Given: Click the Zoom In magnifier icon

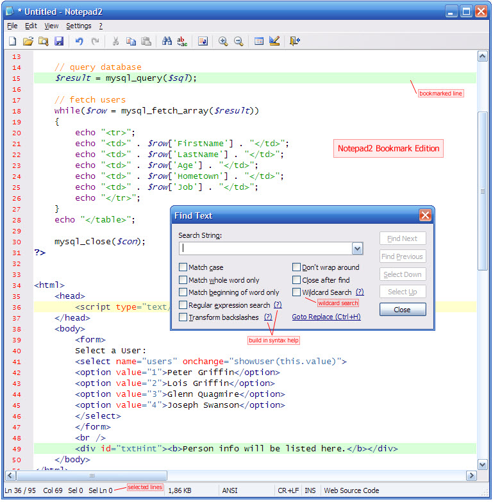Looking at the screenshot, I should tap(223, 42).
